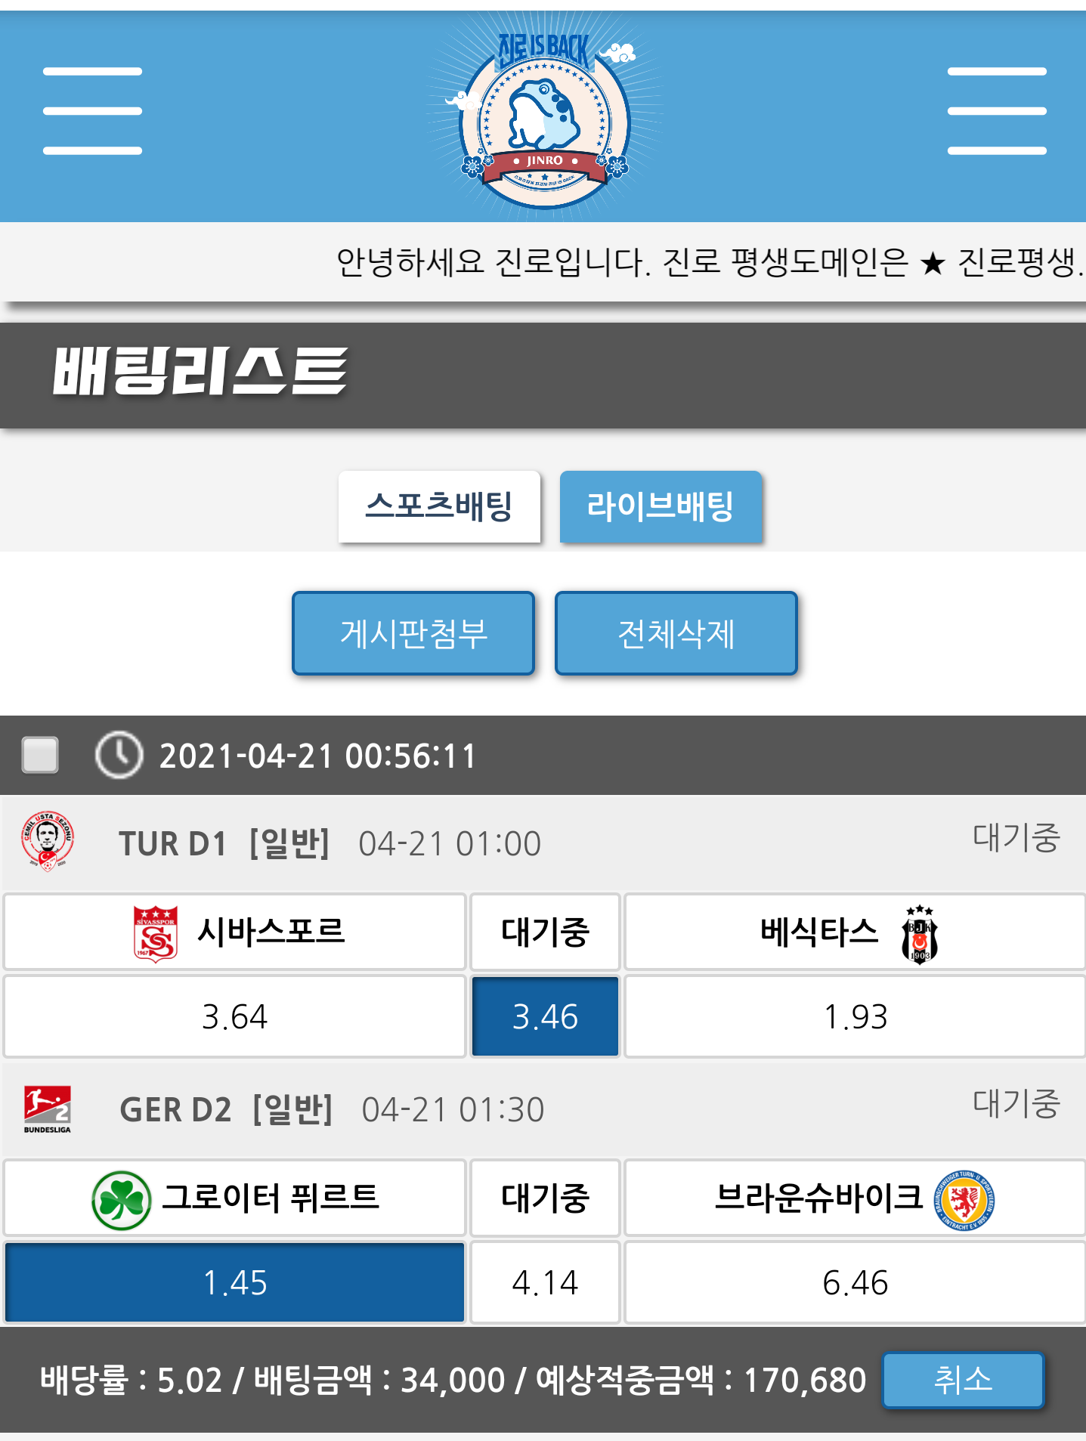Click the Greuther Fürth clover crest

tap(121, 1200)
